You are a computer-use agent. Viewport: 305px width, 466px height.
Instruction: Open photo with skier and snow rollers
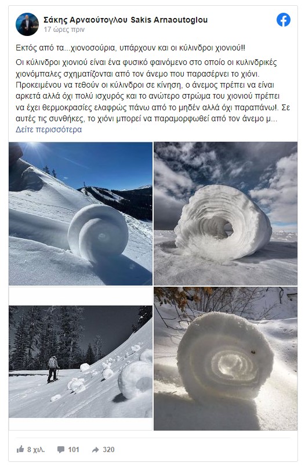click(81, 362)
